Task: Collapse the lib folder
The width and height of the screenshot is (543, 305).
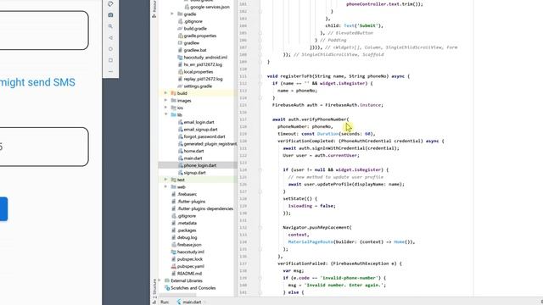Action: point(165,114)
